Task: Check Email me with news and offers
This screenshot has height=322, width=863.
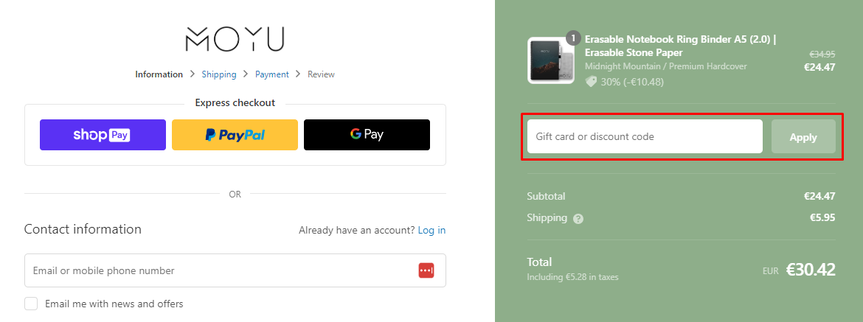Action: (x=32, y=304)
